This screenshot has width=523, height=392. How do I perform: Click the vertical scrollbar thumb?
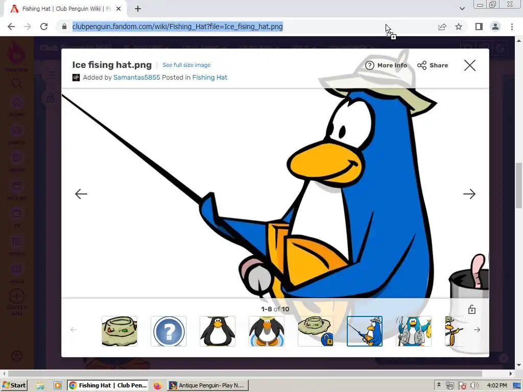coord(519,185)
